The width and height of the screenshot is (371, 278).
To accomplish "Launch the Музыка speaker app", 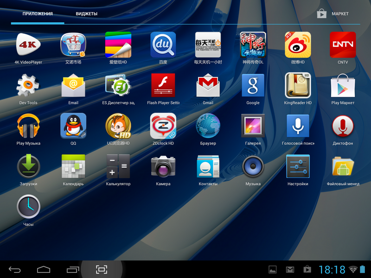I will pyautogui.click(x=253, y=166).
